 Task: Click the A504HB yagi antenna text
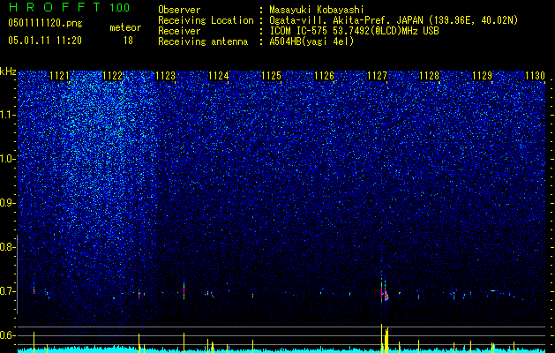click(x=311, y=41)
